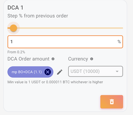This screenshot has width=133, height=115.
Task: Click the From 0.2% hint text
Action: point(16,52)
